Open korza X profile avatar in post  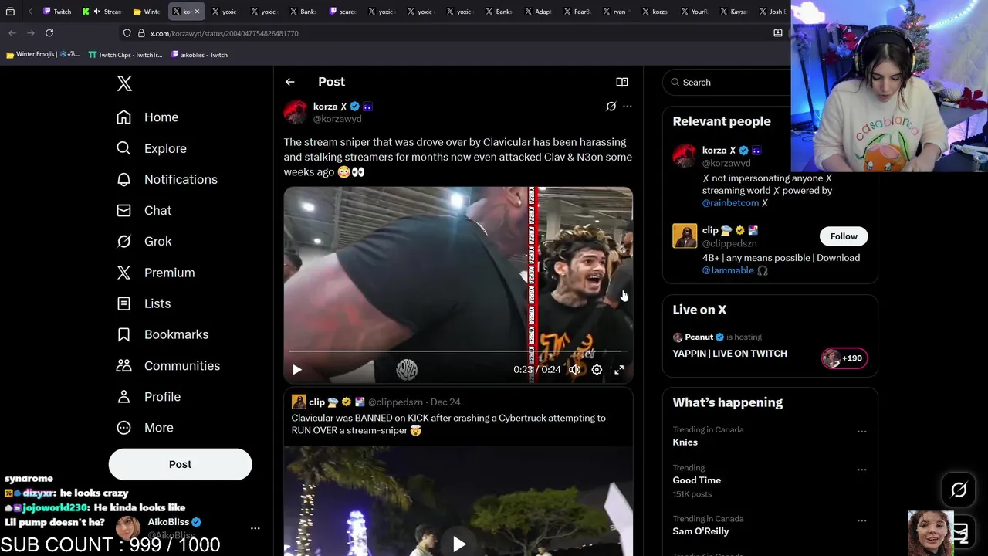point(296,112)
